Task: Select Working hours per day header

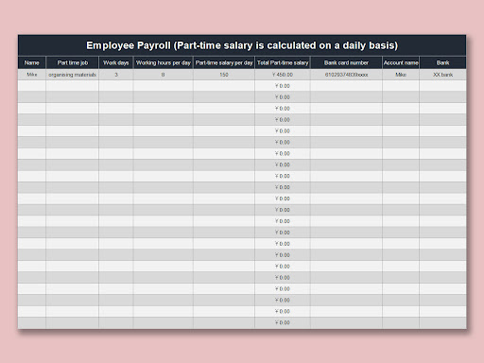Action: (x=164, y=62)
